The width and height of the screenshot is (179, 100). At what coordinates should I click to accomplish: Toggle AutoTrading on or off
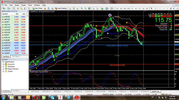pos(61,8)
